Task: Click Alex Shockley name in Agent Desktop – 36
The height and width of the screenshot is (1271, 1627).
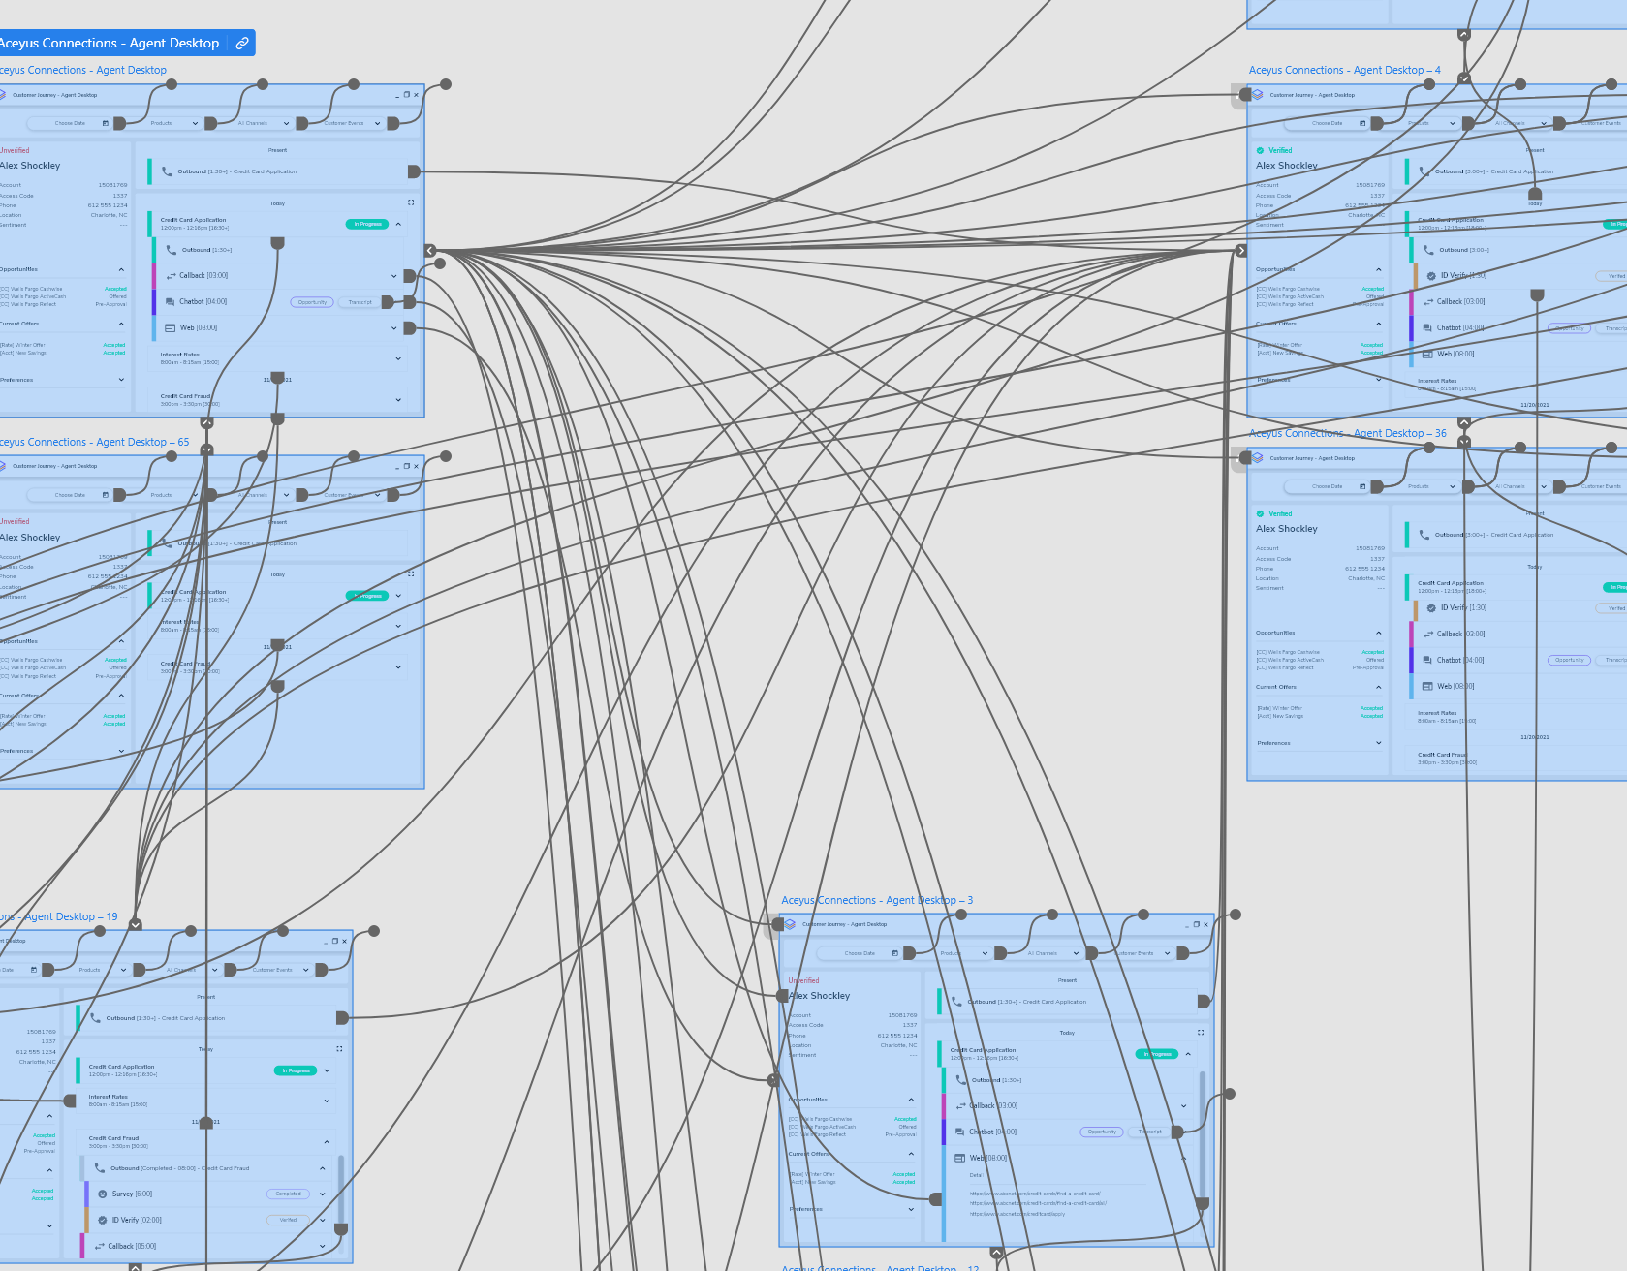Action: [x=1286, y=529]
